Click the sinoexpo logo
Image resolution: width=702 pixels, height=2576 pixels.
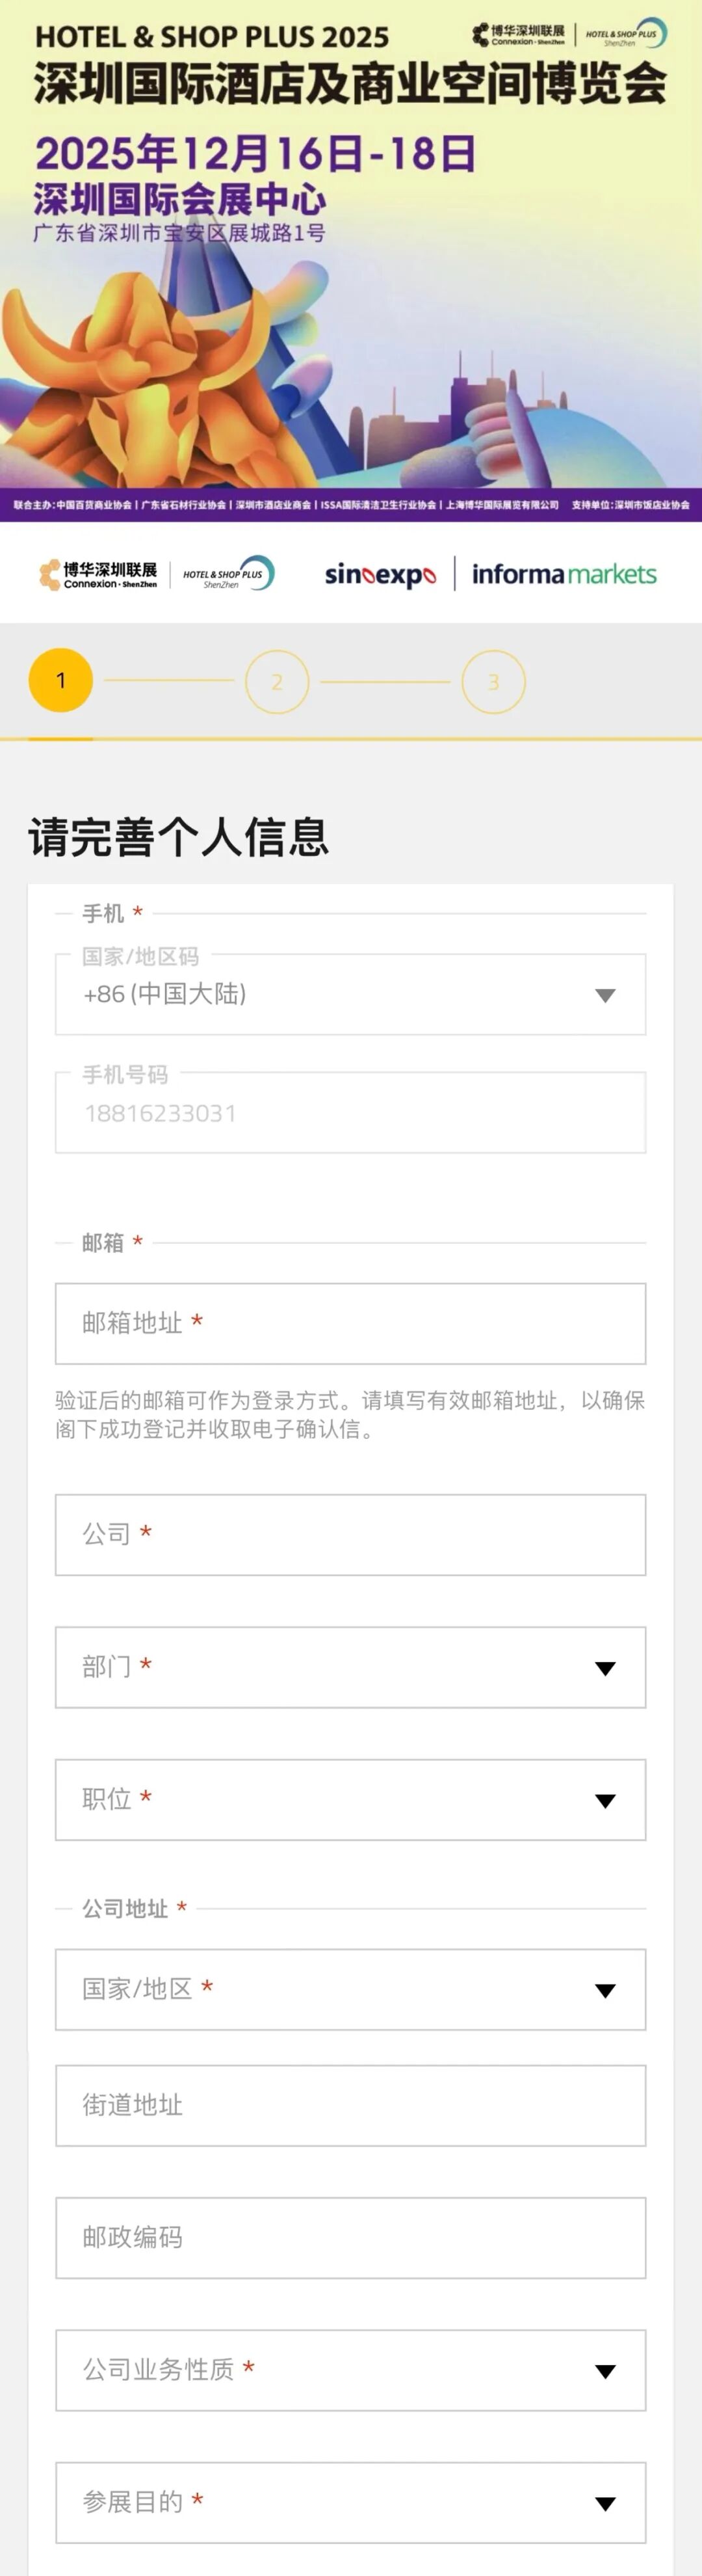(x=380, y=575)
